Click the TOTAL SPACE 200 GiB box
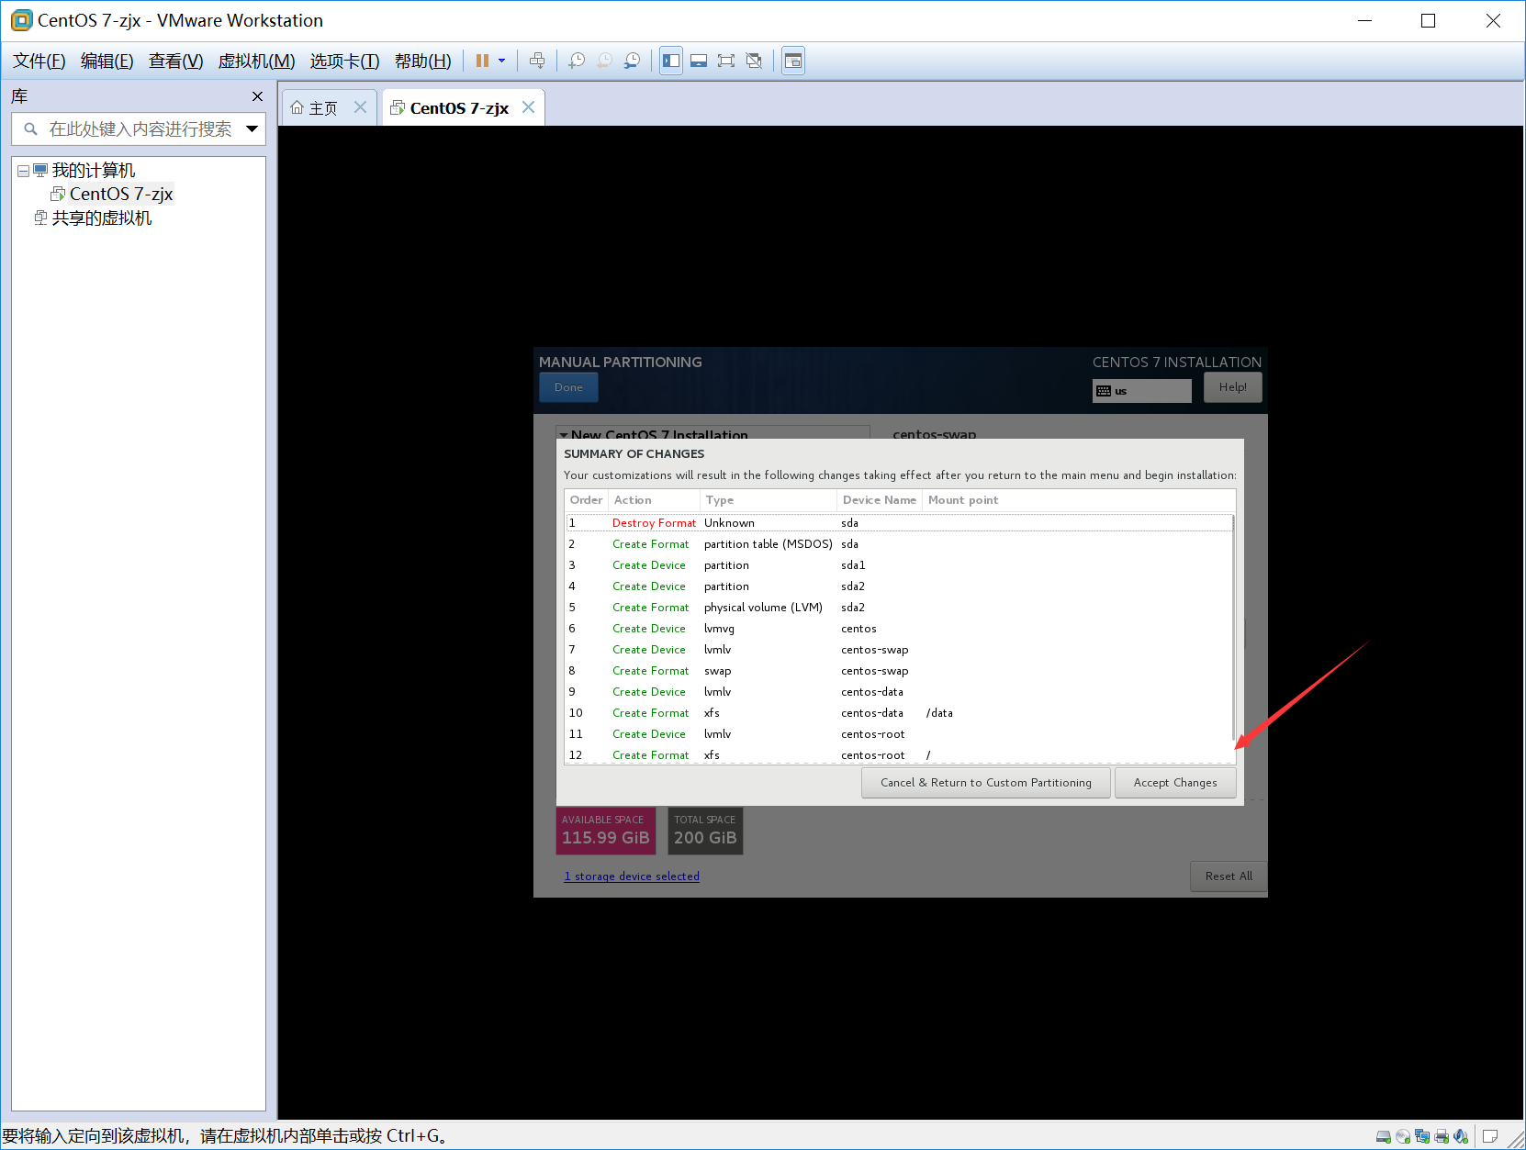This screenshot has height=1150, width=1526. click(705, 831)
